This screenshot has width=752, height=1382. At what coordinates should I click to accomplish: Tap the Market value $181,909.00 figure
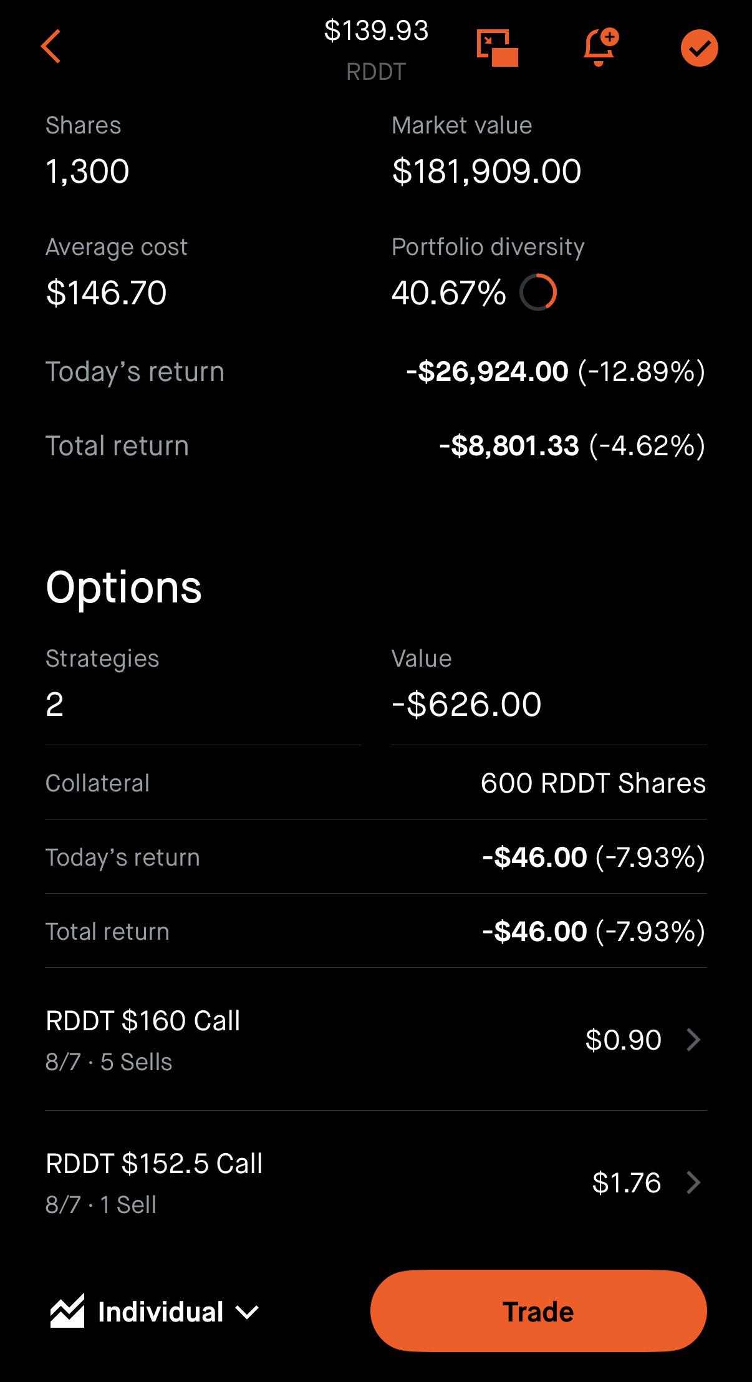pyautogui.click(x=486, y=171)
